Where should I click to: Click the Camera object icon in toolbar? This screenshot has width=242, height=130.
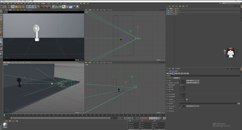[x=74, y=7]
